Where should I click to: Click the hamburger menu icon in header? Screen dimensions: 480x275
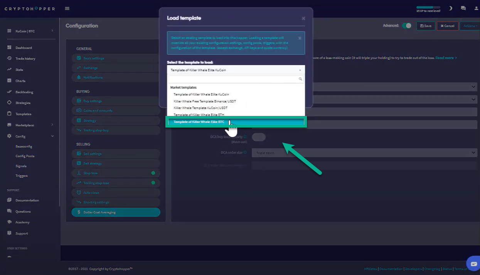(67, 8)
